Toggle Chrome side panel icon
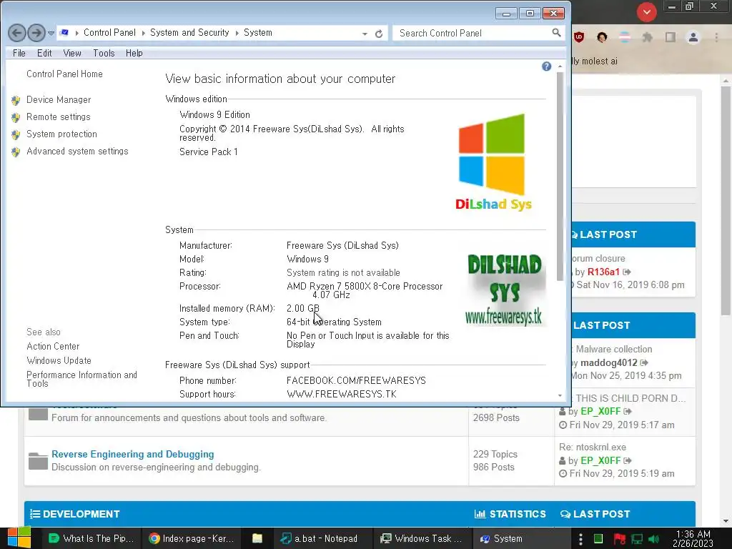The height and width of the screenshot is (549, 732). pyautogui.click(x=671, y=37)
